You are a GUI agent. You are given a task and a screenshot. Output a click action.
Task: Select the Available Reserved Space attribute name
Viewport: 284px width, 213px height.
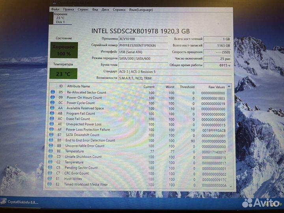click(85, 108)
